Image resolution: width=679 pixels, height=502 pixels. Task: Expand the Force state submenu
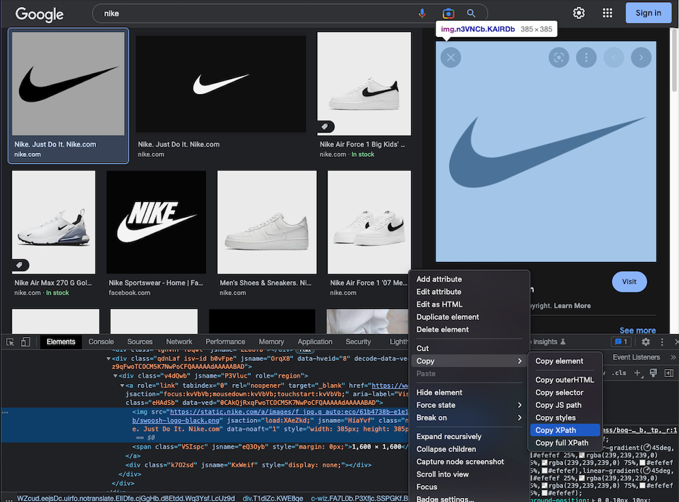[x=469, y=405]
